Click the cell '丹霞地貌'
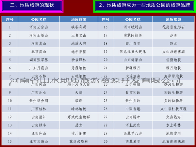The height and width of the screenshot is (147, 196). pos(79,68)
